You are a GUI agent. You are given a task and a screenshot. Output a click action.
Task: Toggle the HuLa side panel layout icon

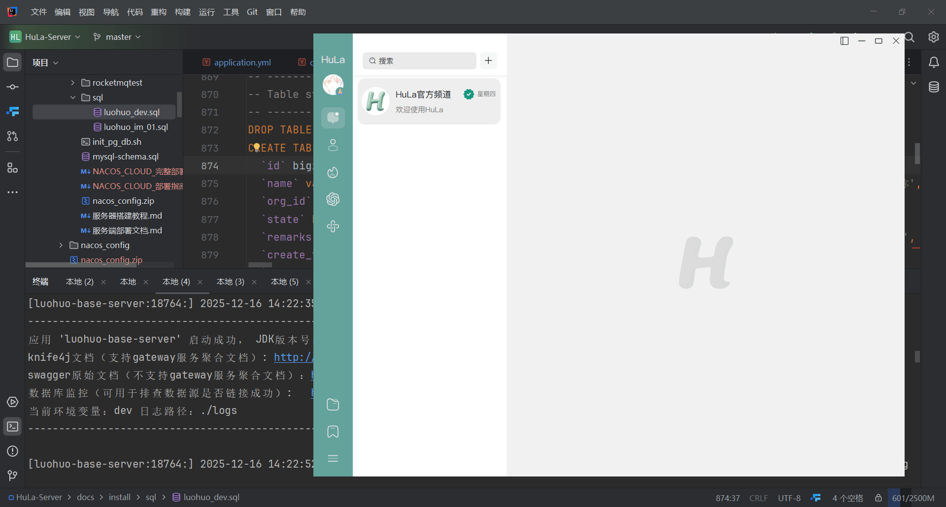[845, 41]
